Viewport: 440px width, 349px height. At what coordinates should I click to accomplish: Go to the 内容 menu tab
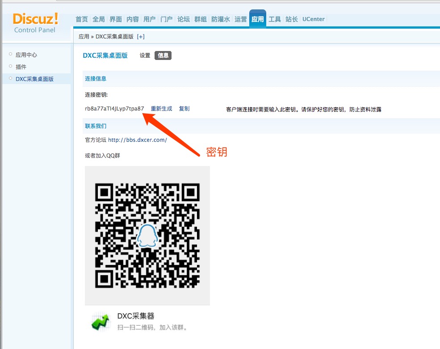tap(133, 19)
